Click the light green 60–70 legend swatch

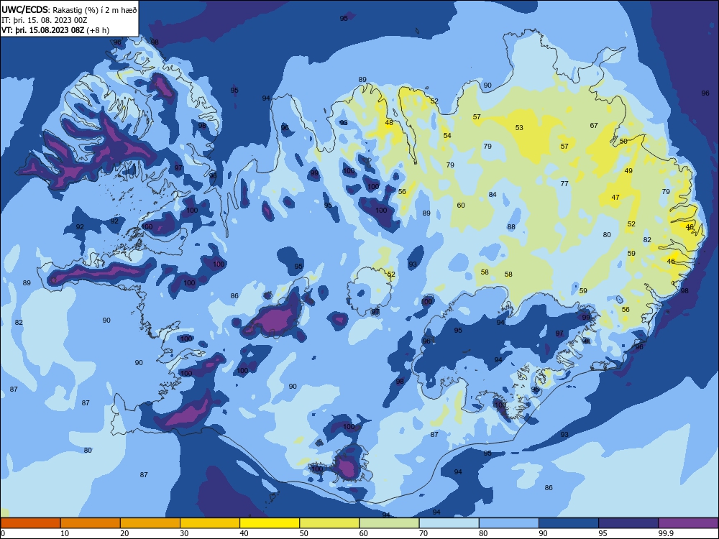[389, 523]
